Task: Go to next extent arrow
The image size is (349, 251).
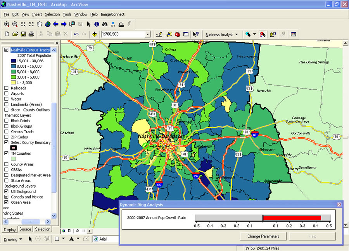Action: click(64, 24)
